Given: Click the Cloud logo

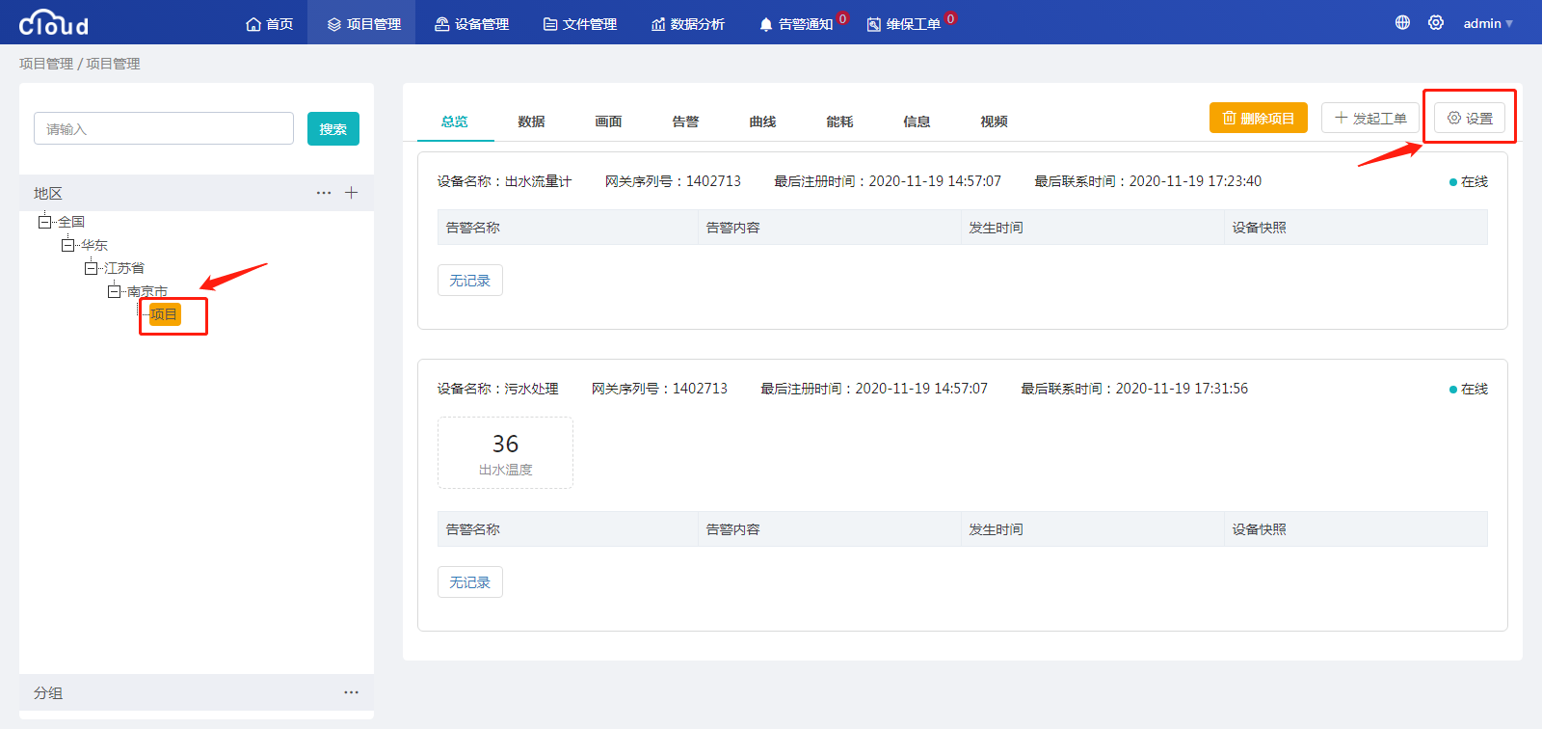Looking at the screenshot, I should [x=53, y=22].
